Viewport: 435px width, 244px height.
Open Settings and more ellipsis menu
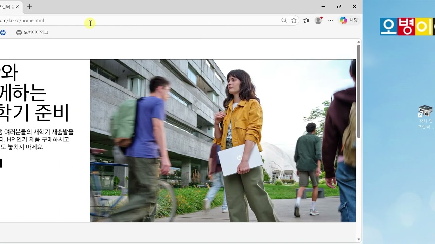331,20
